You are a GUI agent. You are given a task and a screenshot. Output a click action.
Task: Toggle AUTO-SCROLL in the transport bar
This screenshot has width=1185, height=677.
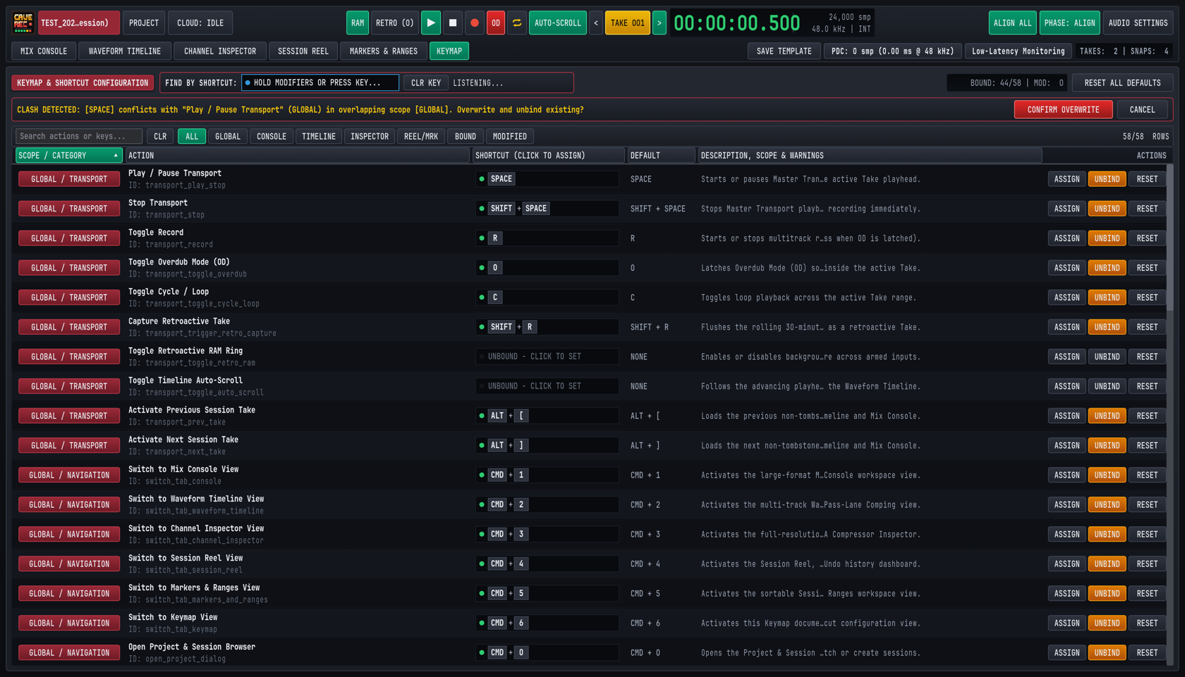(557, 23)
